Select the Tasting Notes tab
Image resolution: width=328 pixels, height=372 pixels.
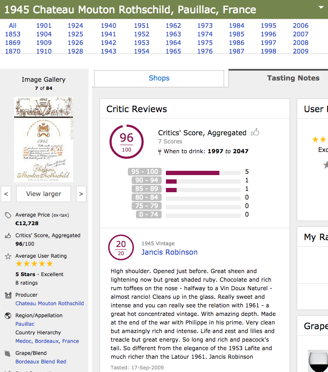[x=293, y=78]
